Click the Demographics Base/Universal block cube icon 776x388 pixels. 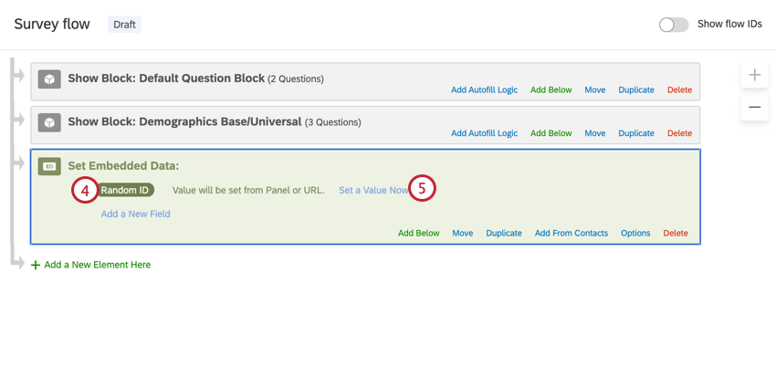pyautogui.click(x=49, y=122)
